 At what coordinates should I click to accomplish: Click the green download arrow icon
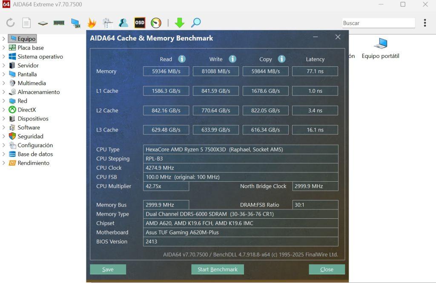tap(180, 23)
